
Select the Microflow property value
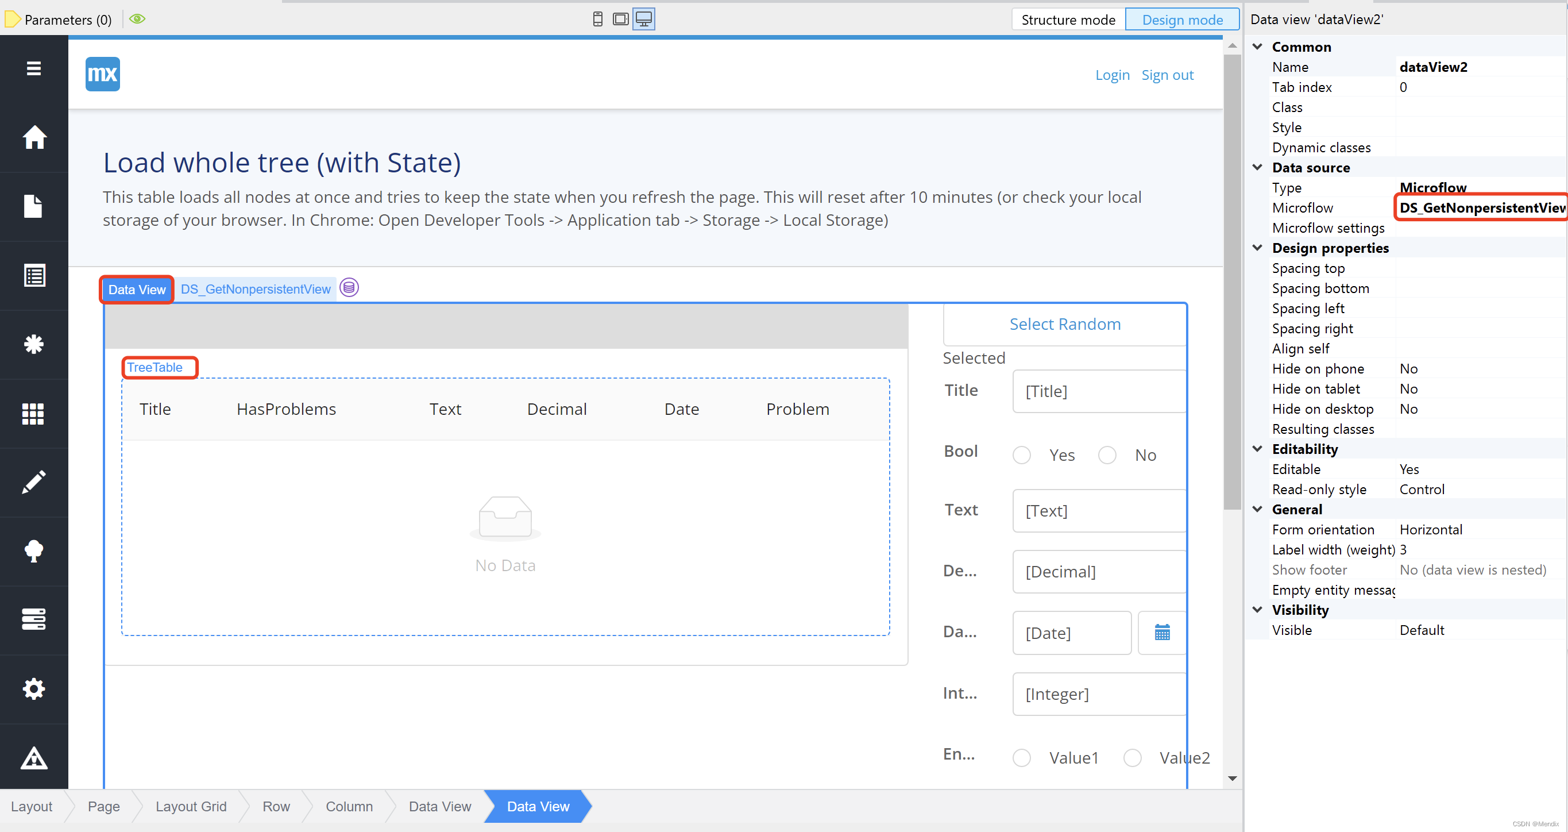pyautogui.click(x=1482, y=207)
